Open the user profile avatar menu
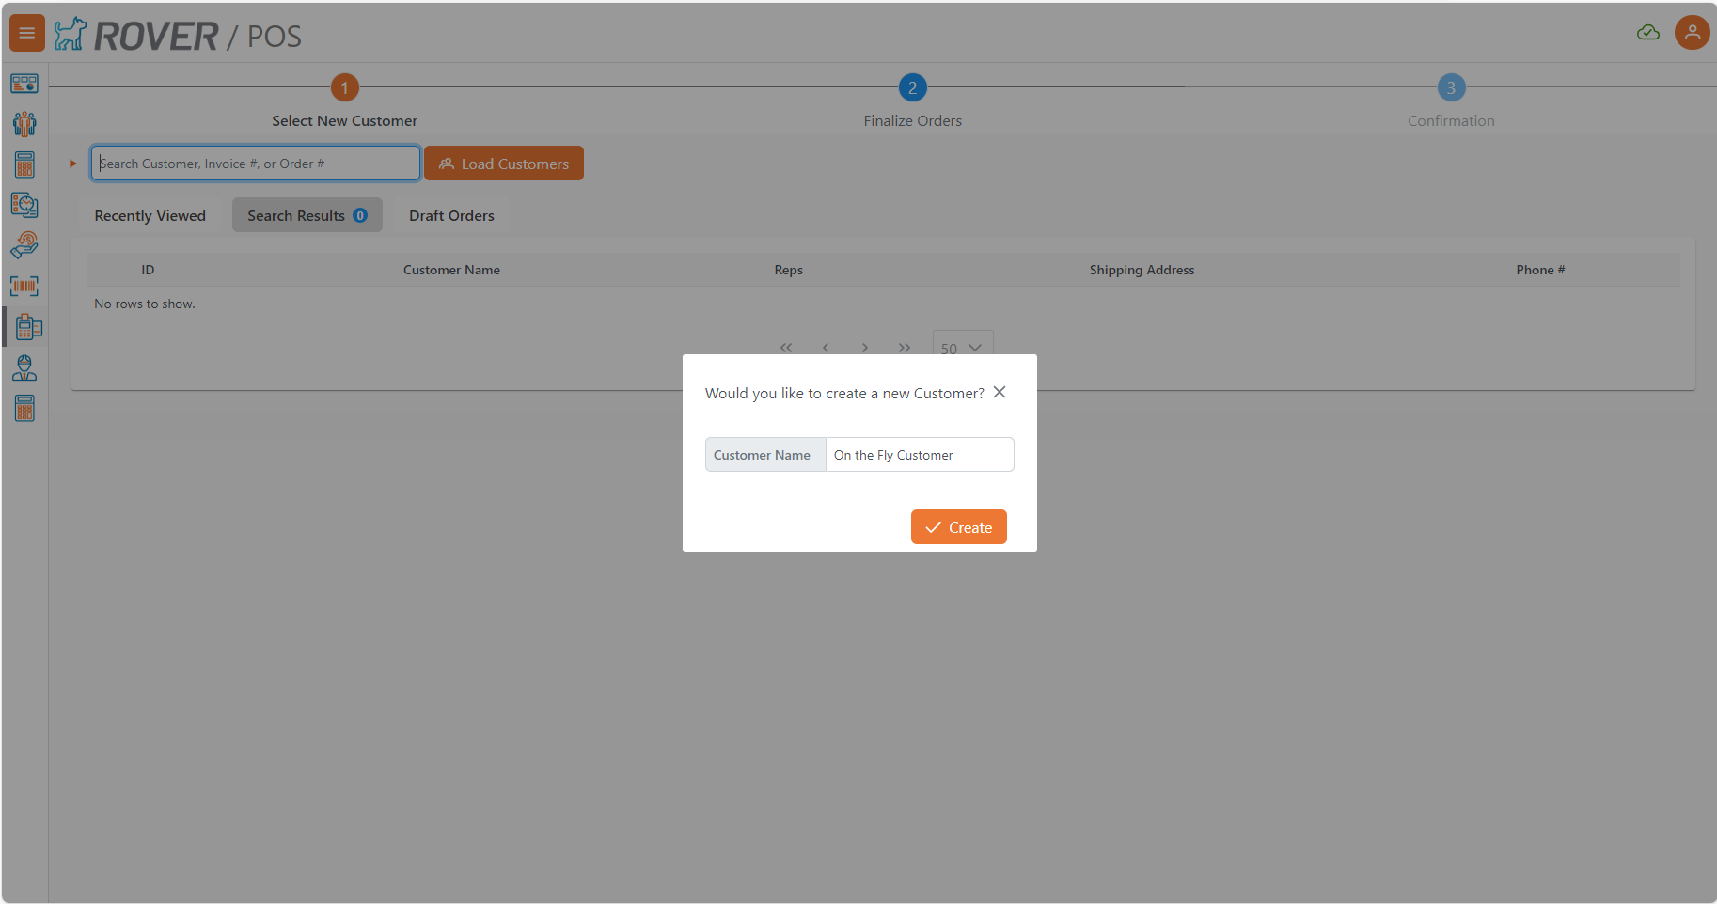The image size is (1717, 904). pos(1692,32)
